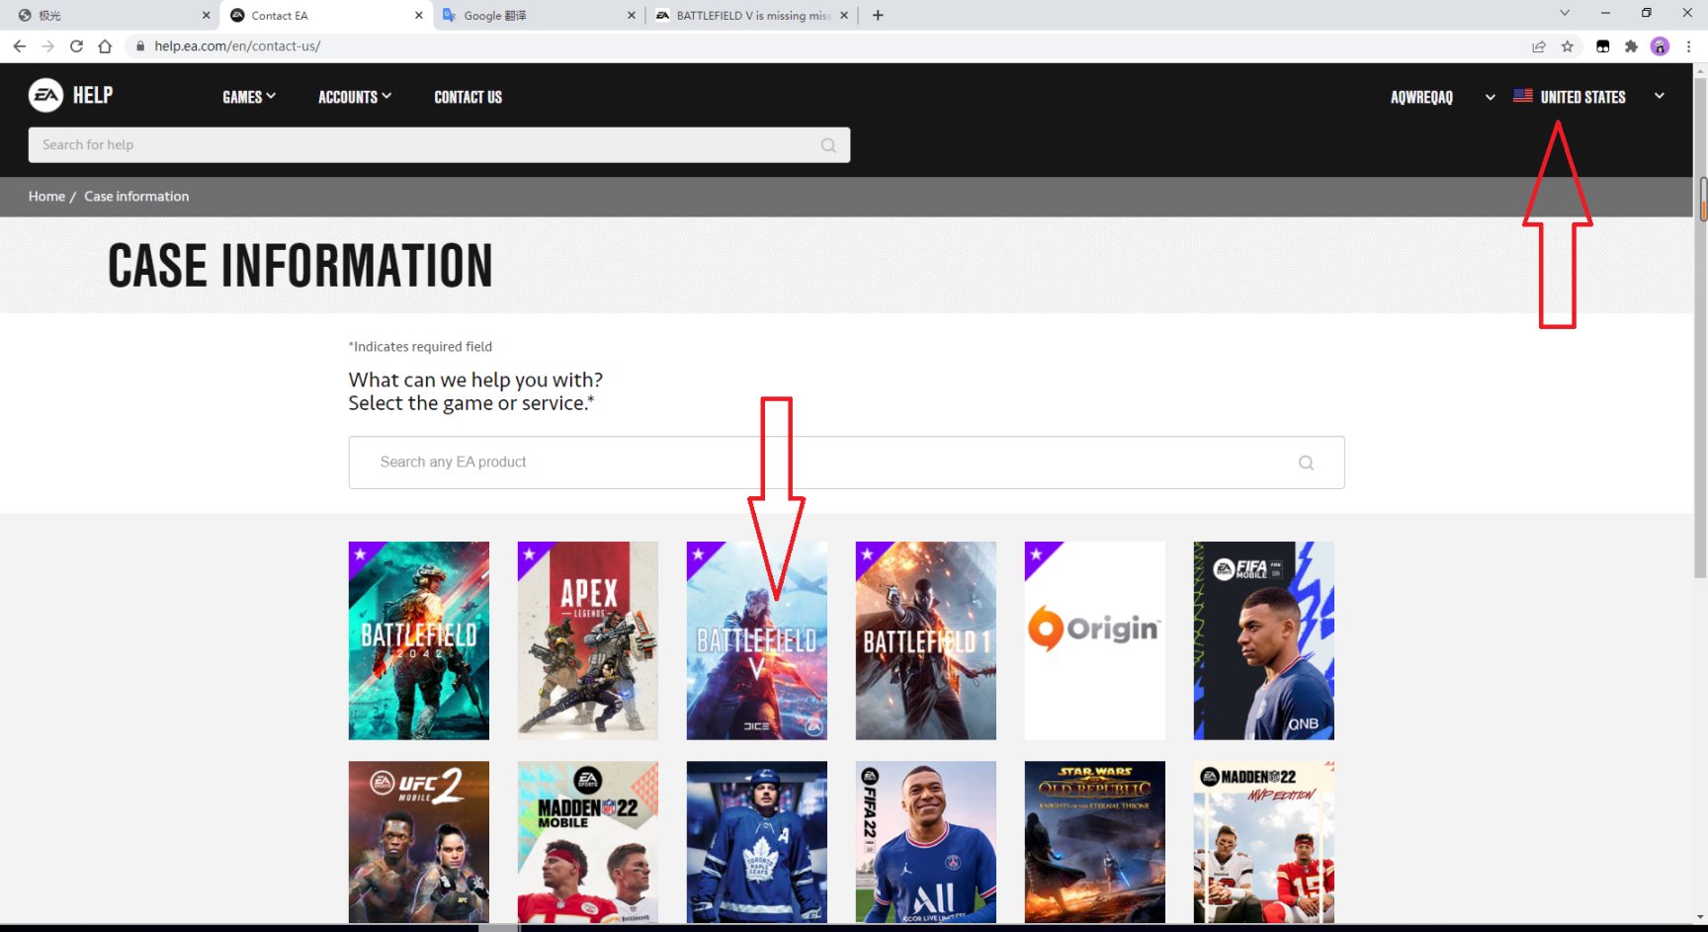Choose the Star Wars Old Republic tile
The image size is (1708, 932).
(x=1095, y=842)
